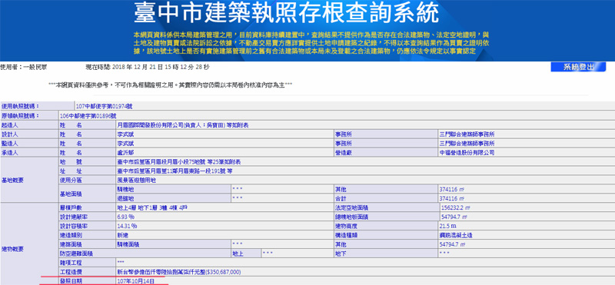Select the 374116 ㎡ value in 合計 row
Viewport: 615px width, 285px height.
point(452,198)
